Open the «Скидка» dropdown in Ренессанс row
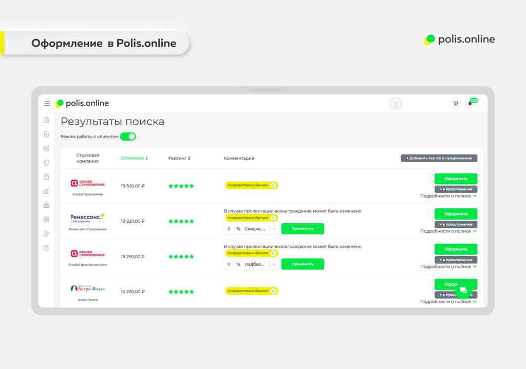Screen dimensions: 526x369 click(x=261, y=229)
